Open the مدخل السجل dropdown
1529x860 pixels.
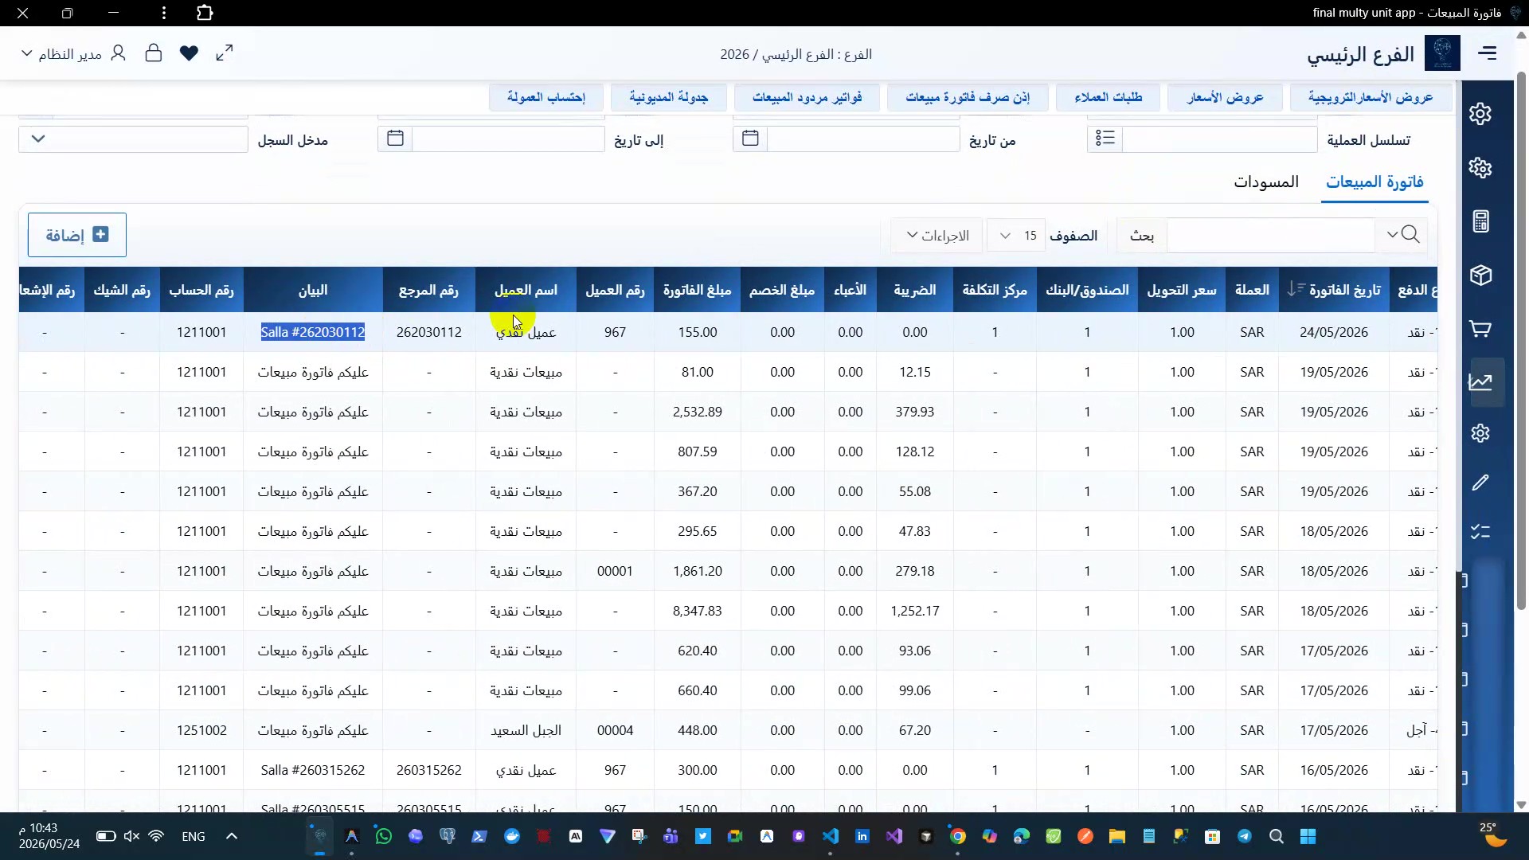pos(133,139)
